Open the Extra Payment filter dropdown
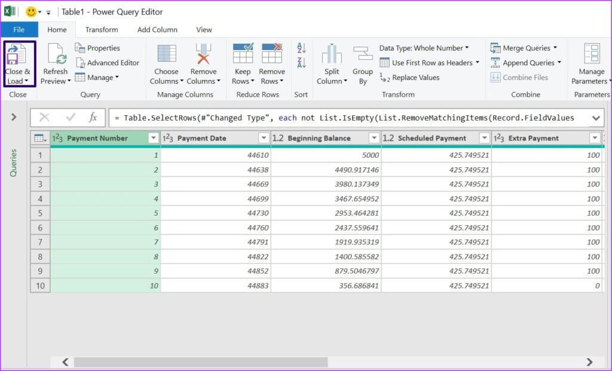The width and height of the screenshot is (612, 371). point(595,138)
